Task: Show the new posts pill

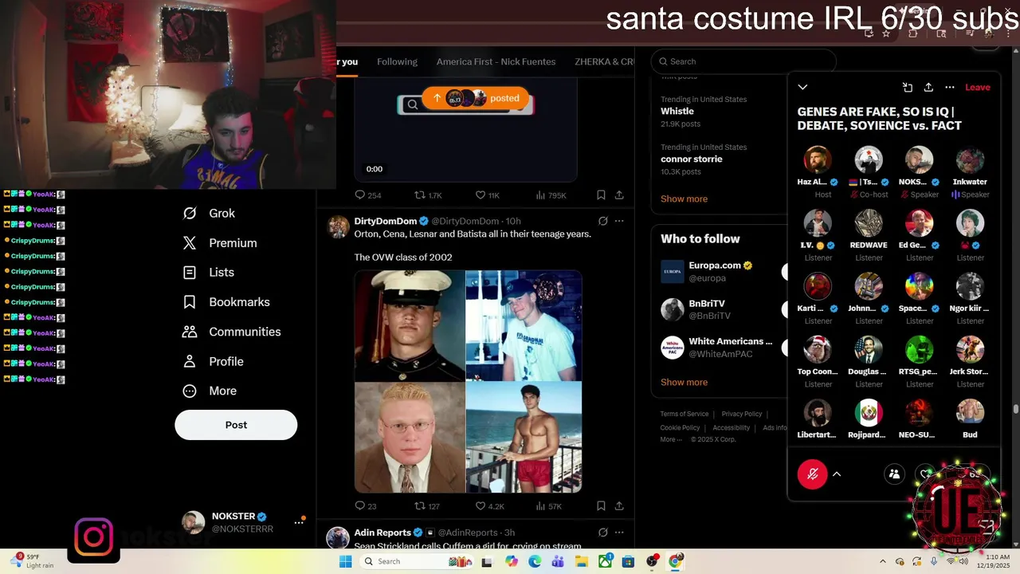Action: [475, 98]
